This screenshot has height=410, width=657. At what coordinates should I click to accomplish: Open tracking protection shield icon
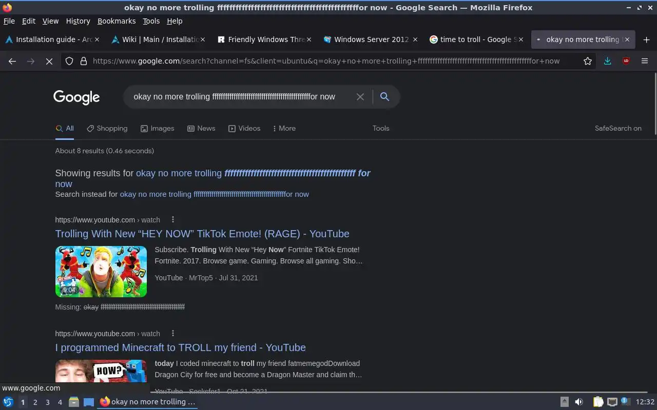click(x=69, y=61)
